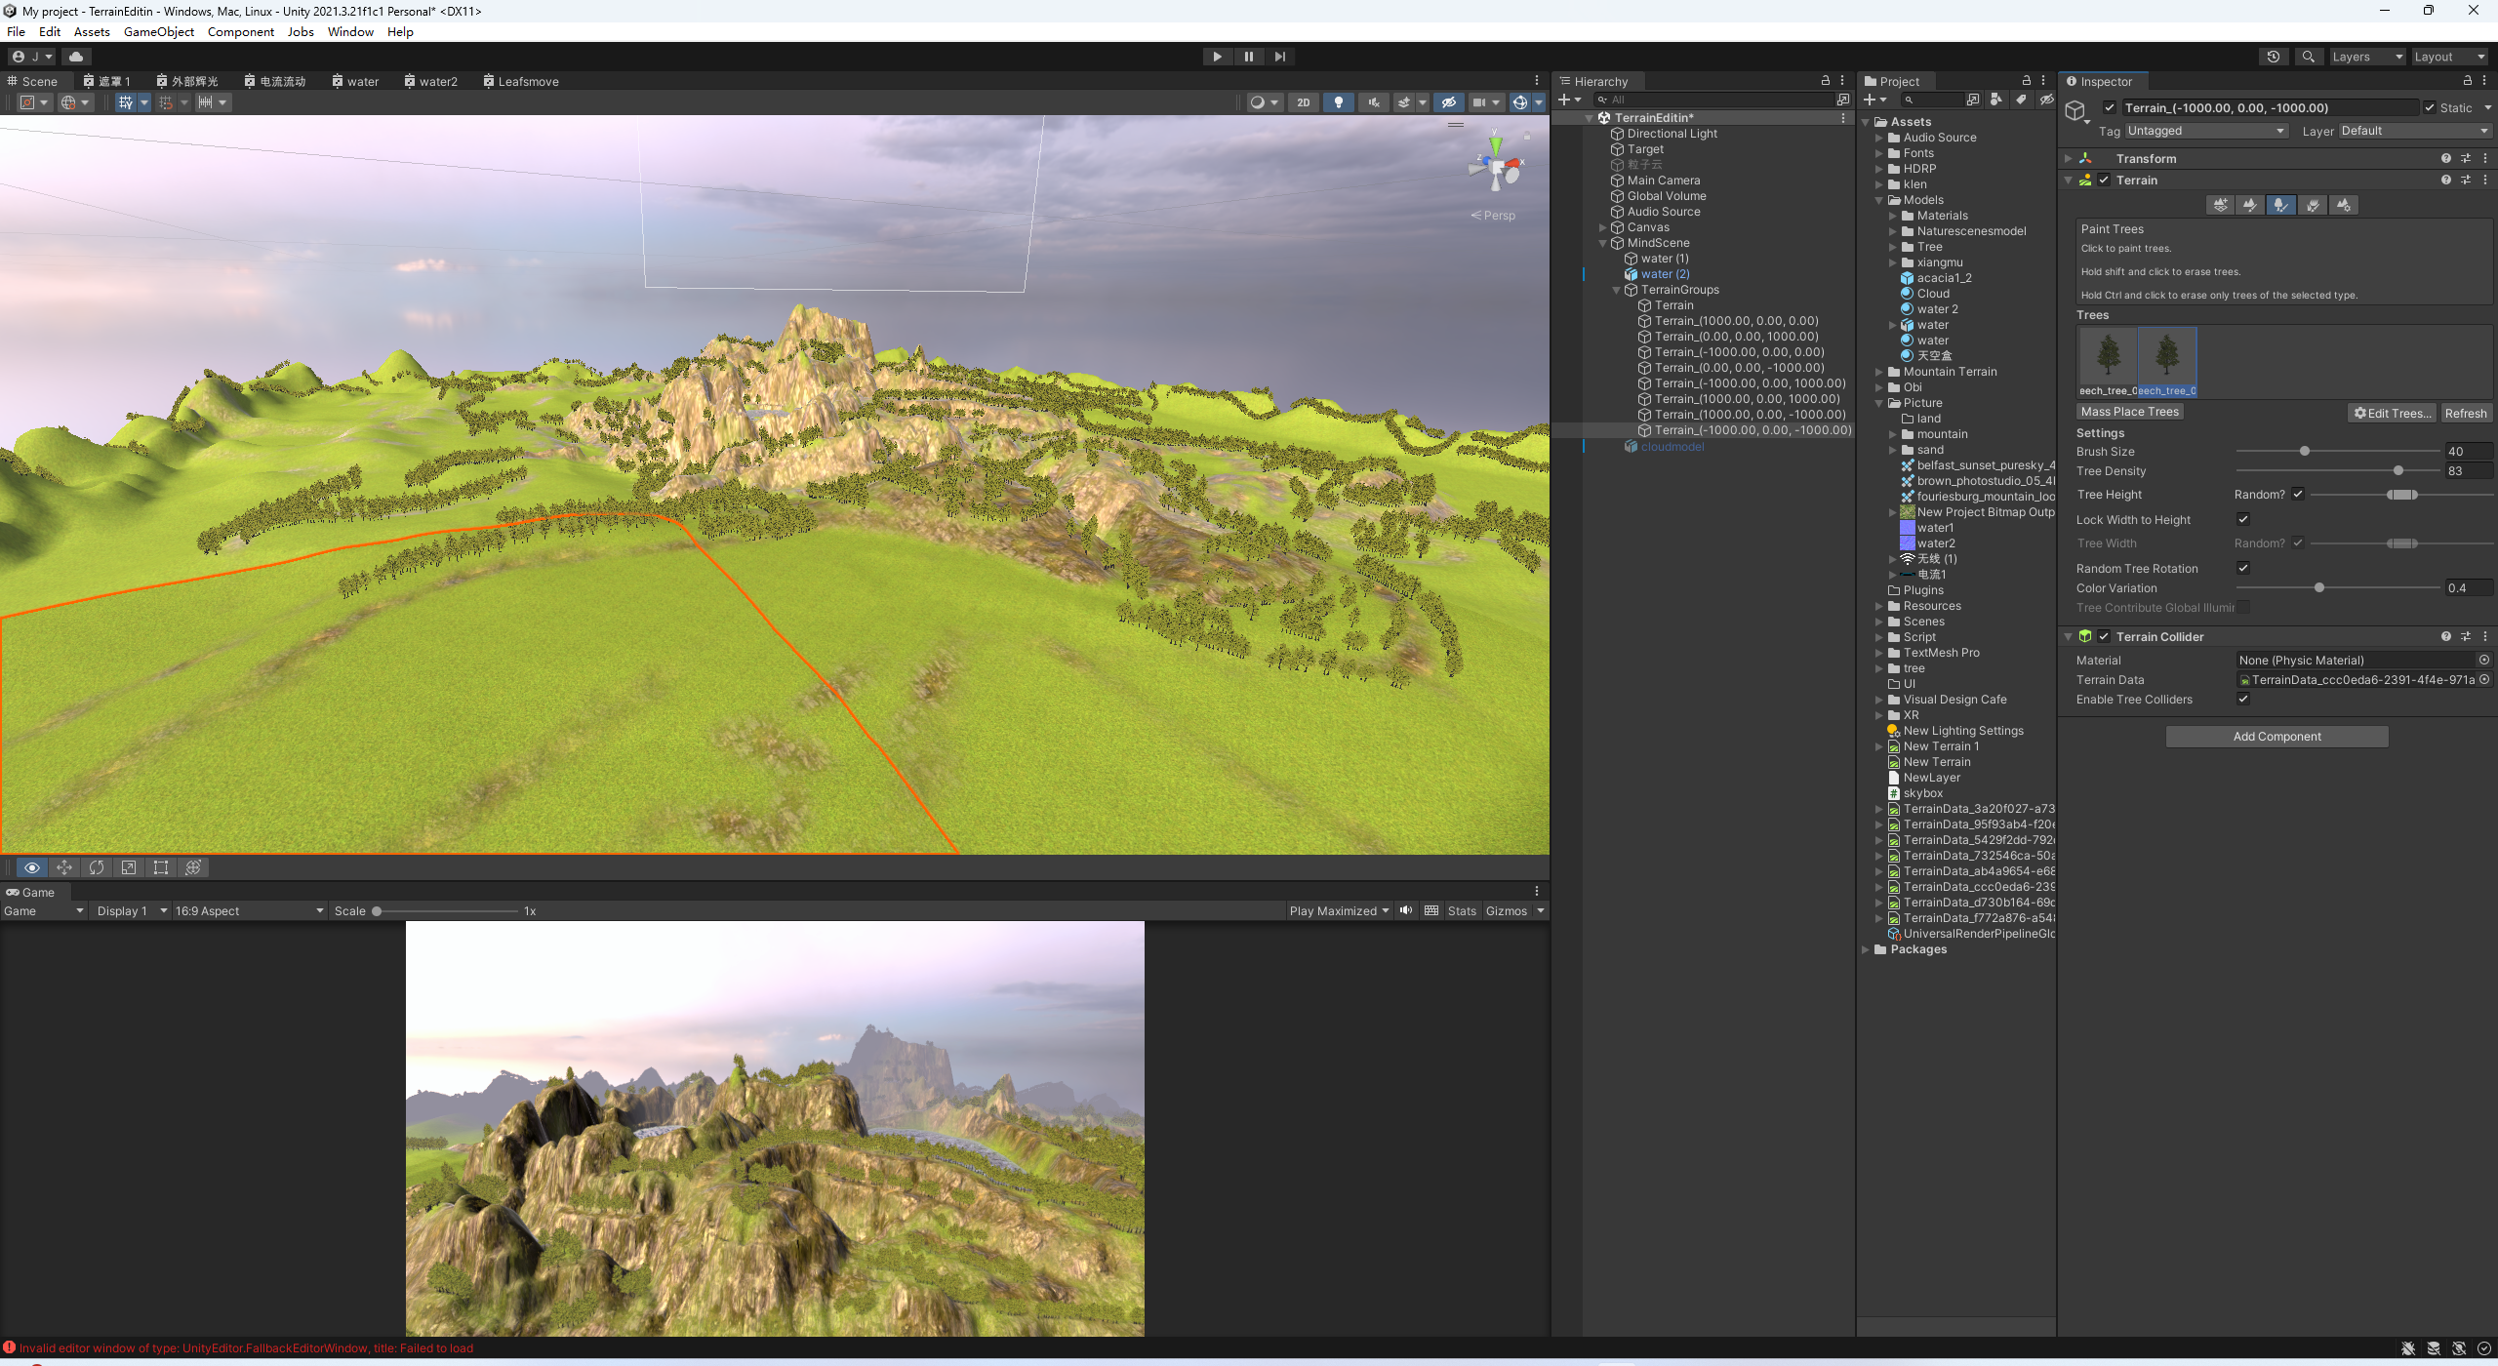Toggle 2D scene view mode

(x=1303, y=102)
